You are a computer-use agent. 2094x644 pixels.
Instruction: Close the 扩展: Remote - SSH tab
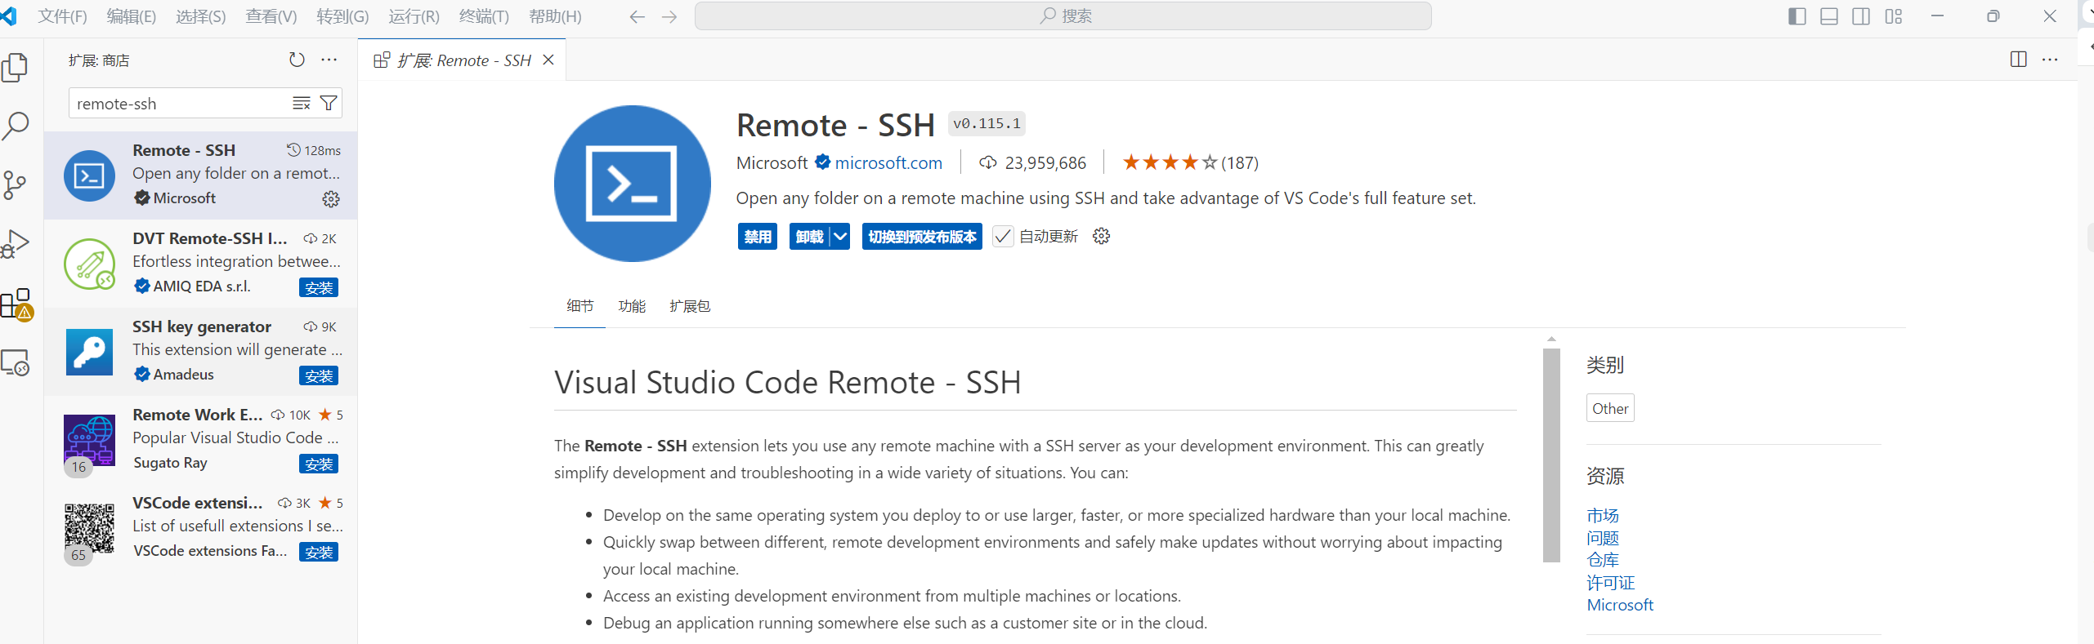548,60
